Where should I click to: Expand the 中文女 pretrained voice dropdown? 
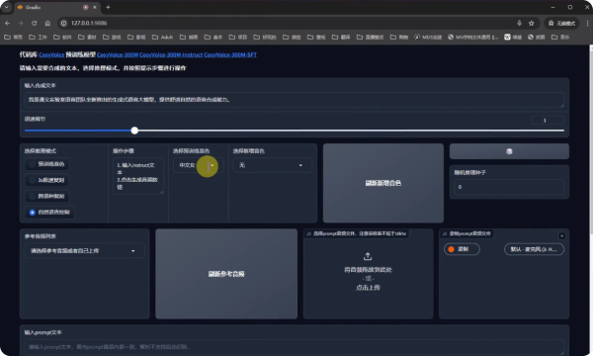(x=199, y=165)
